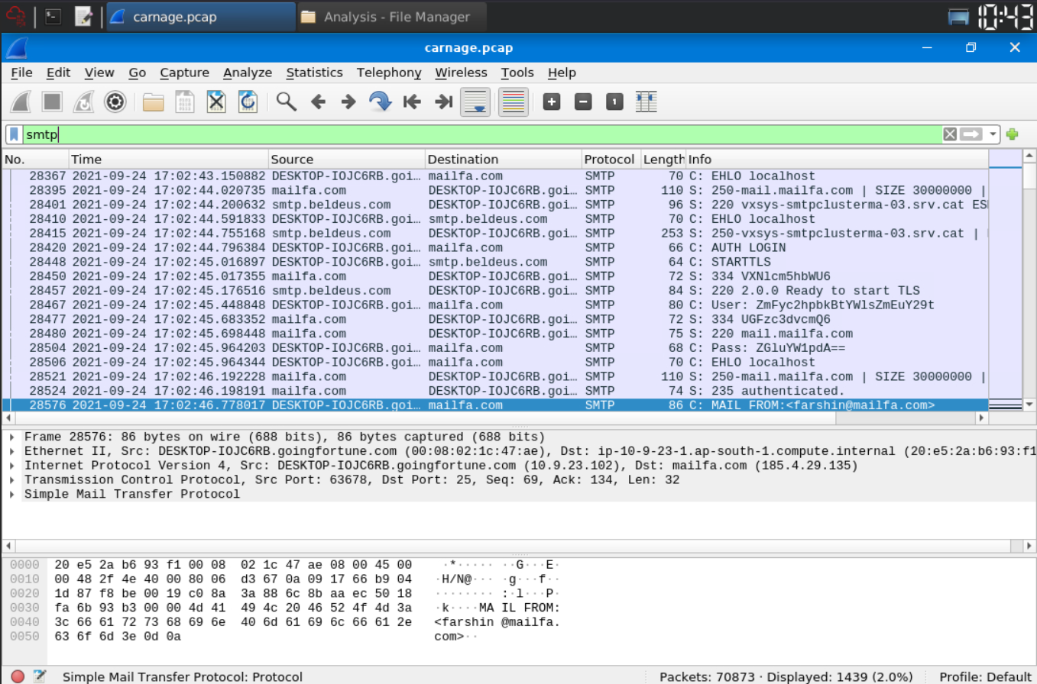
Task: Switch to Analysis - File Manager window
Action: pos(392,17)
